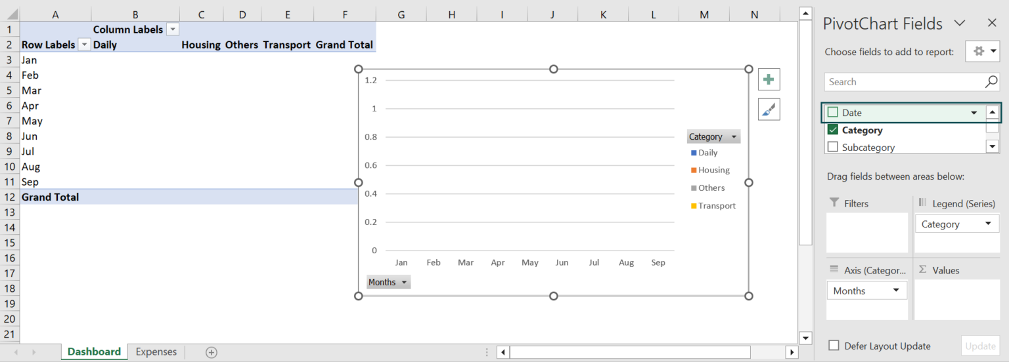The height and width of the screenshot is (362, 1009).
Task: Select the Jan row label cell
Action: (x=55, y=60)
